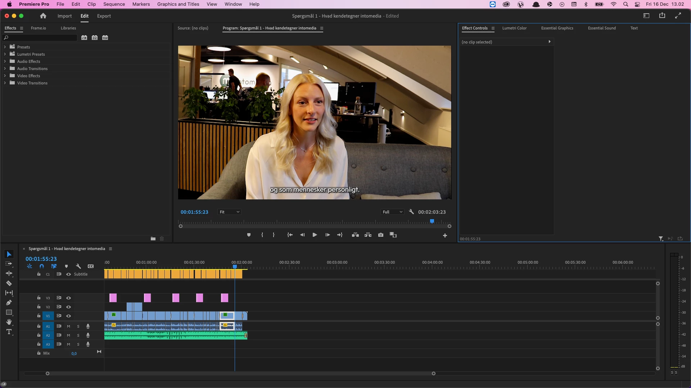Viewport: 691px width, 388px height.
Task: Click the Export workspace button
Action: pos(104,16)
